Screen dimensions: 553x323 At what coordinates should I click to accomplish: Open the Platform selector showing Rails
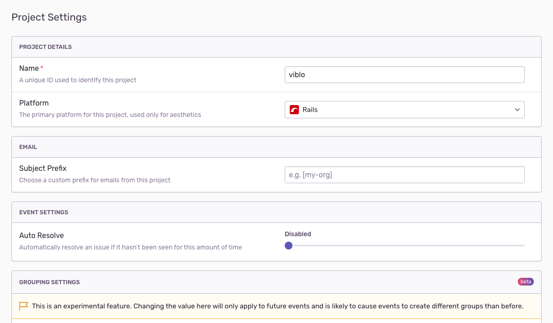click(x=404, y=110)
